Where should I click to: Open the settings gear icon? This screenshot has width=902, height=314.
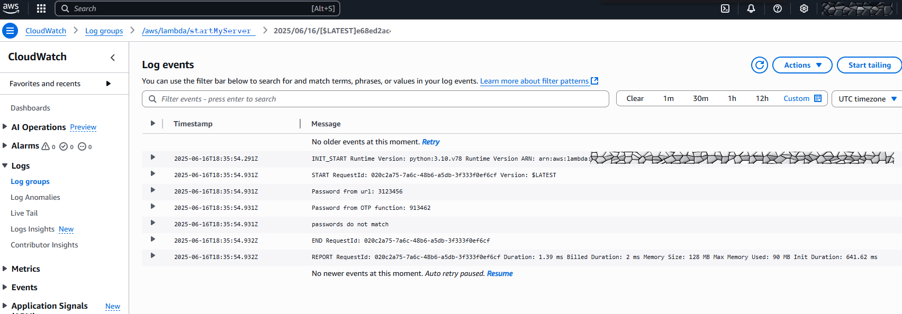click(804, 8)
